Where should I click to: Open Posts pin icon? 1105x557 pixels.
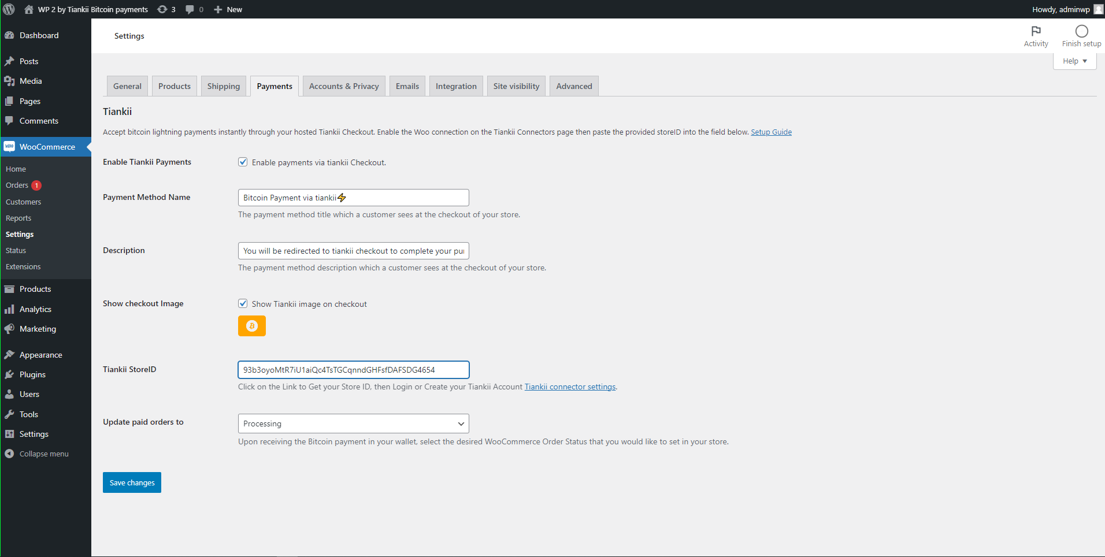9,61
